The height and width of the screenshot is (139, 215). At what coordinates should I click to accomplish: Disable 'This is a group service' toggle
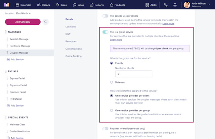point(105,32)
